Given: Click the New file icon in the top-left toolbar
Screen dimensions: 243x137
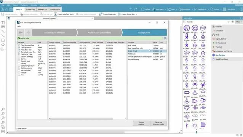Looking at the screenshot, I should (2, 9).
